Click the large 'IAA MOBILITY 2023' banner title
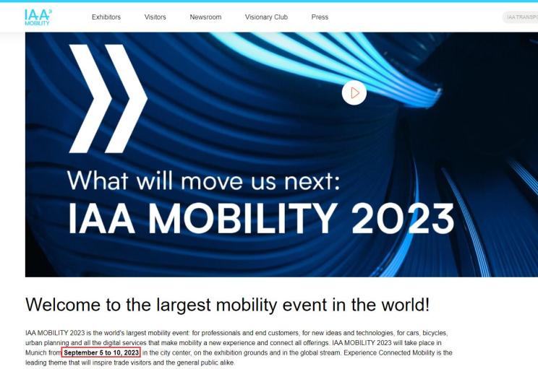 [x=261, y=220]
